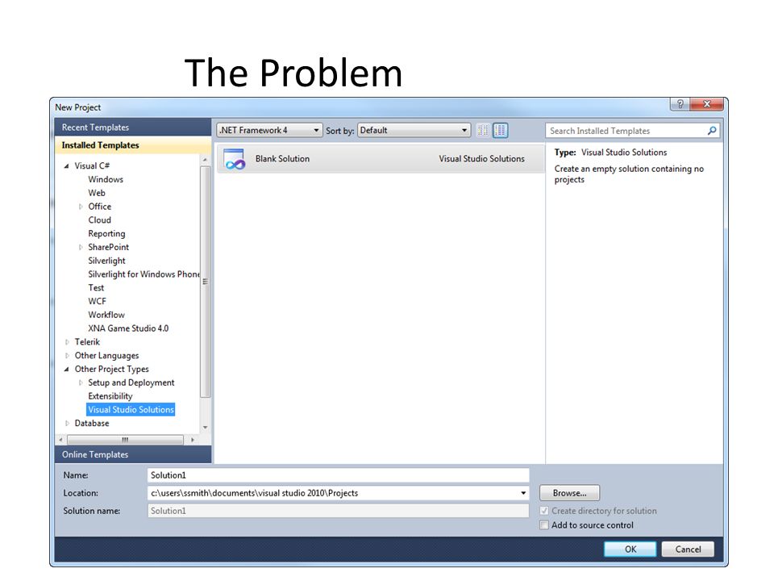Expand the Office tree node
The height and width of the screenshot is (581, 774).
pyautogui.click(x=81, y=207)
